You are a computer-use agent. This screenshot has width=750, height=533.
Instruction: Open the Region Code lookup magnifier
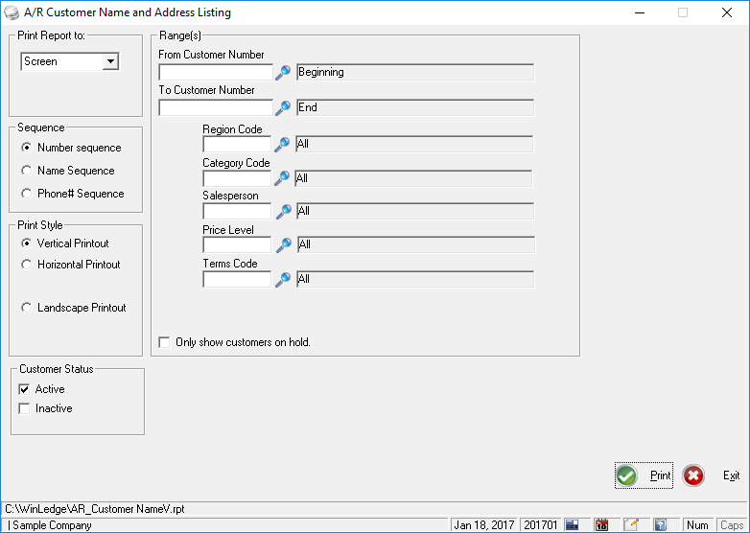282,145
